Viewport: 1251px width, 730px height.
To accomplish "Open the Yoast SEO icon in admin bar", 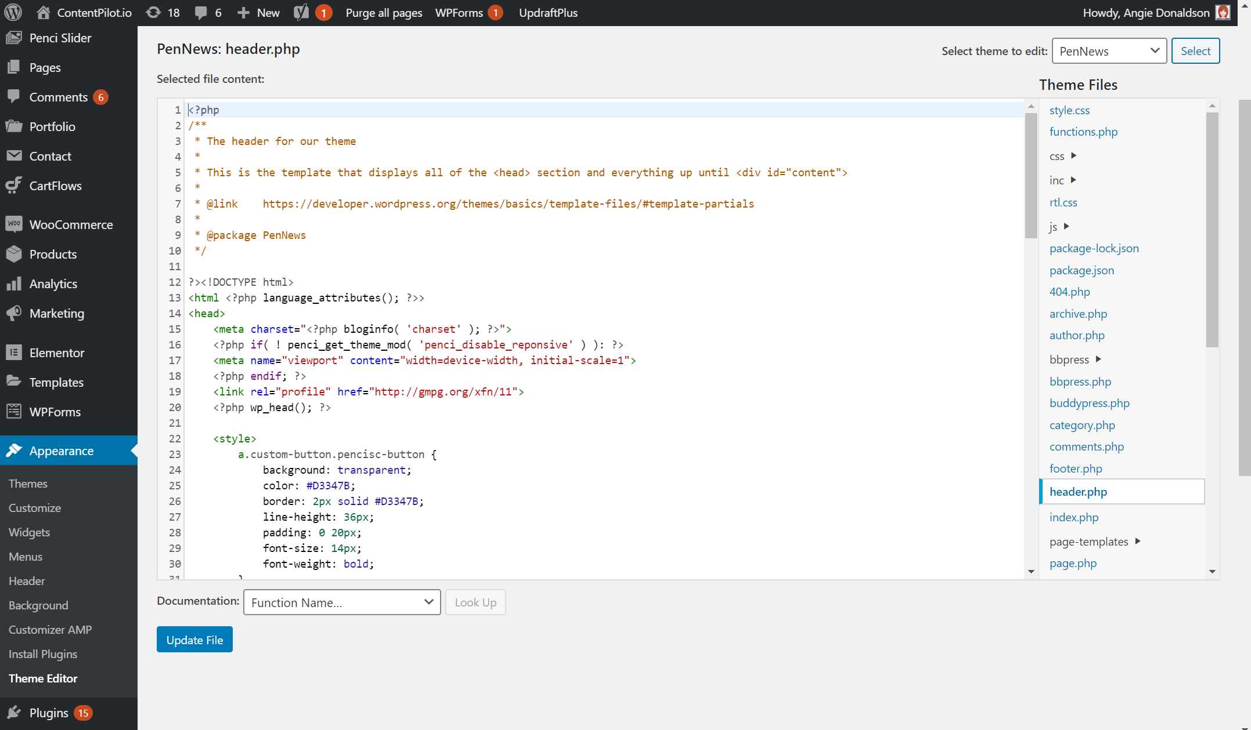I will [301, 12].
